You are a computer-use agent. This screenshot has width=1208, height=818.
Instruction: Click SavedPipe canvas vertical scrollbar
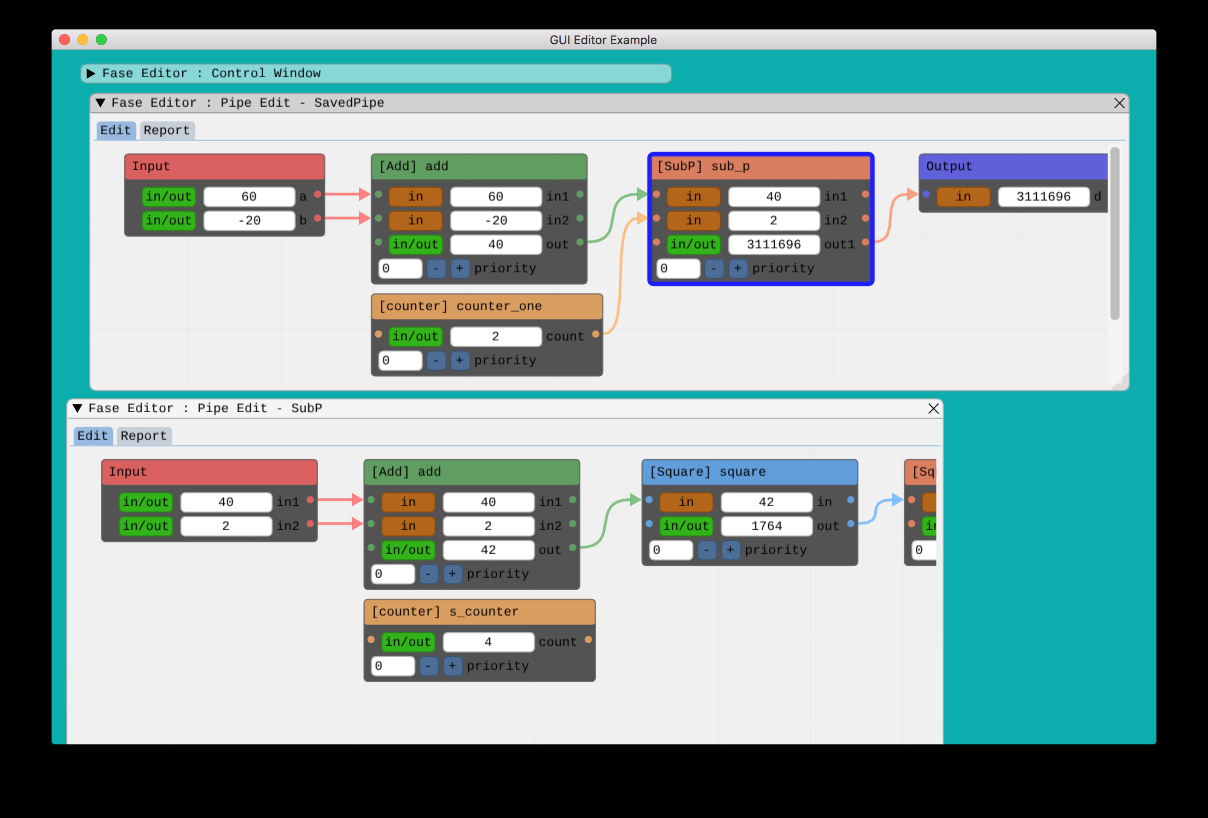coord(1115,234)
